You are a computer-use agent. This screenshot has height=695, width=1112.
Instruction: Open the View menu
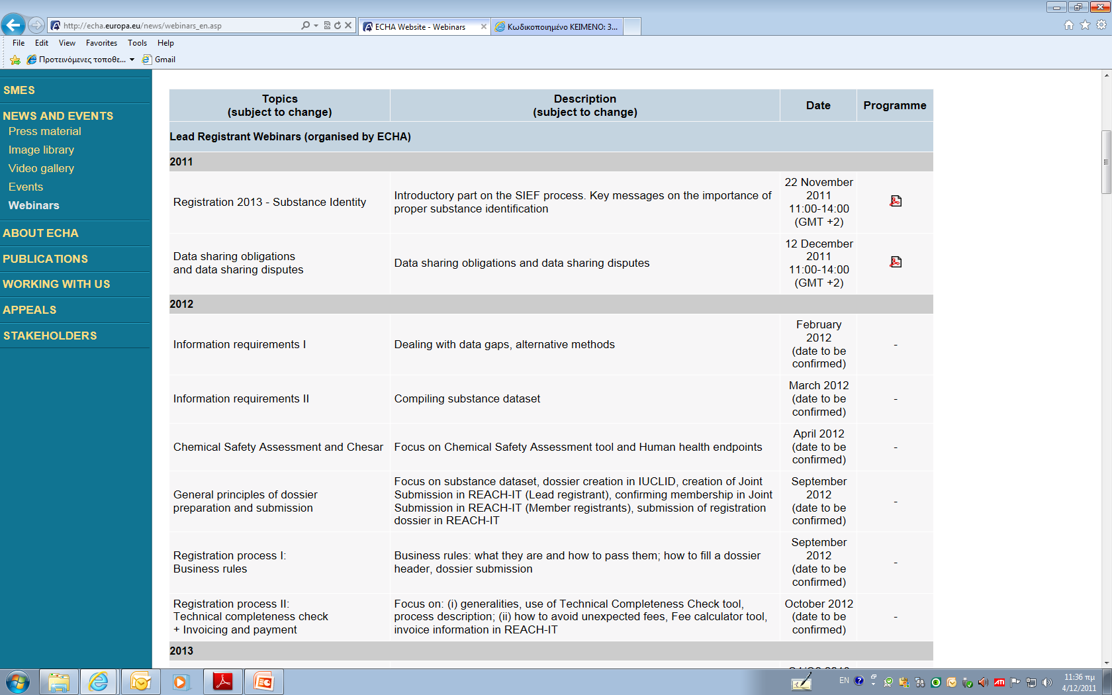pyautogui.click(x=67, y=43)
